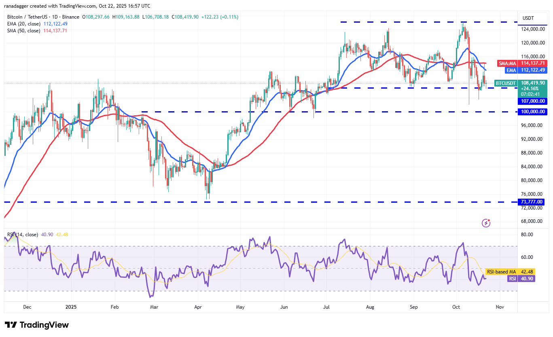Click the 73,777.00 price level tag
The width and height of the screenshot is (553, 337).
(532, 202)
